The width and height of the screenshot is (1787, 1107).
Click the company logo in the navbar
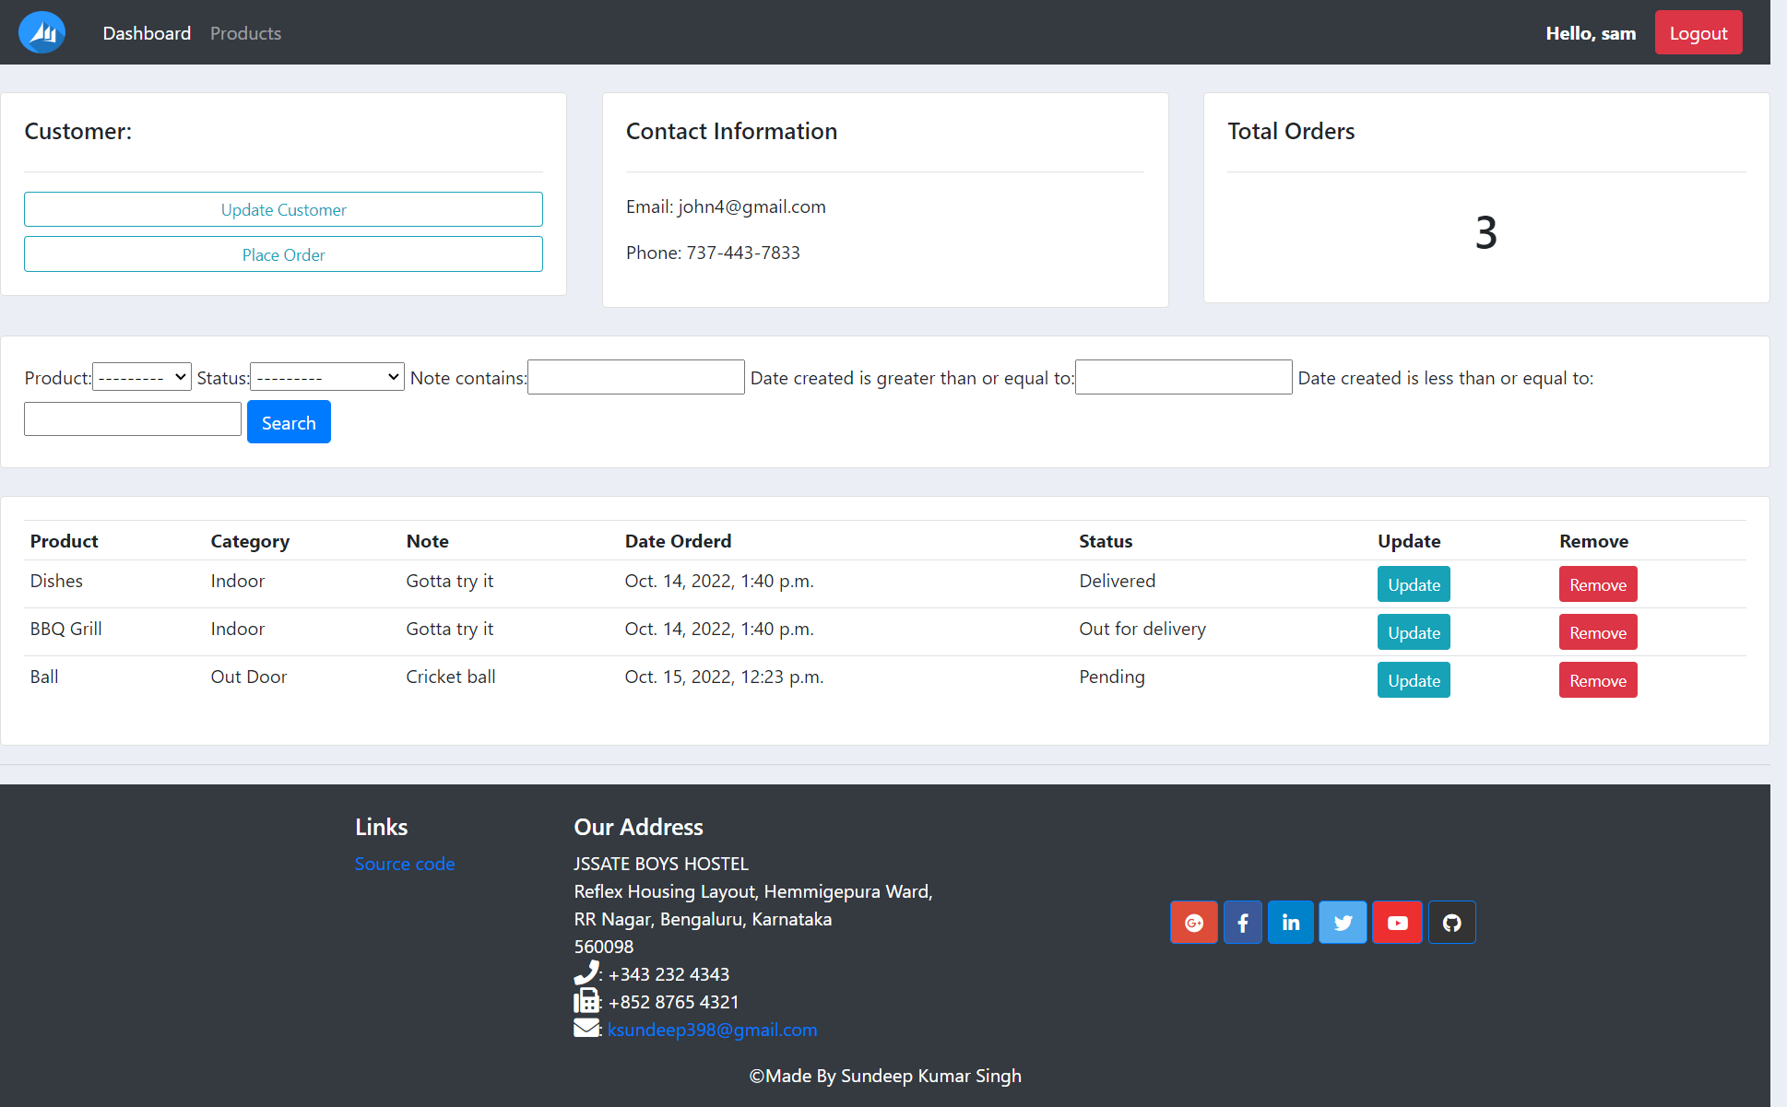41,31
